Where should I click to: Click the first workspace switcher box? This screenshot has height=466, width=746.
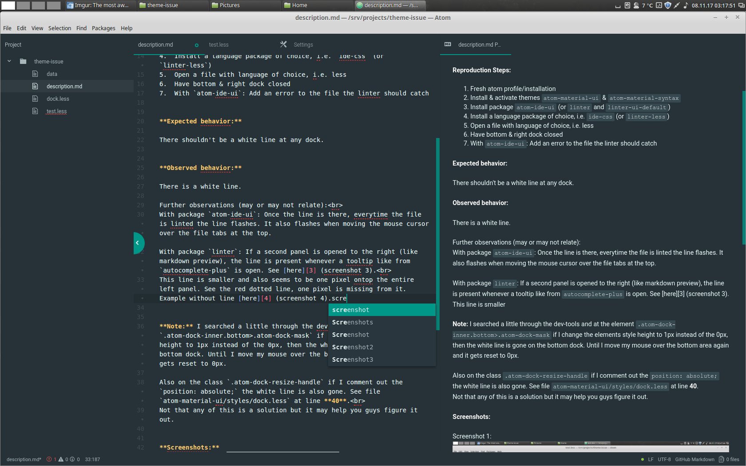coord(8,5)
